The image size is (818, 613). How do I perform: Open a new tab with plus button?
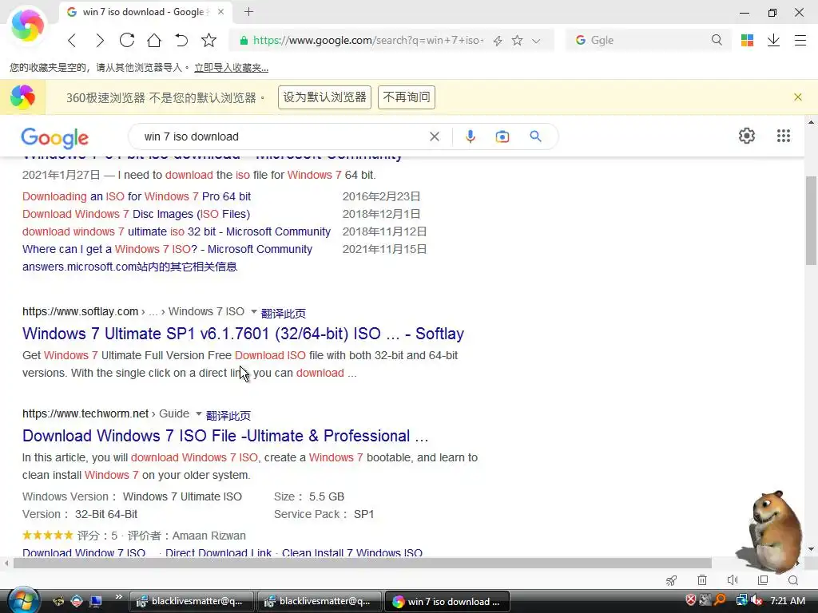pos(249,11)
